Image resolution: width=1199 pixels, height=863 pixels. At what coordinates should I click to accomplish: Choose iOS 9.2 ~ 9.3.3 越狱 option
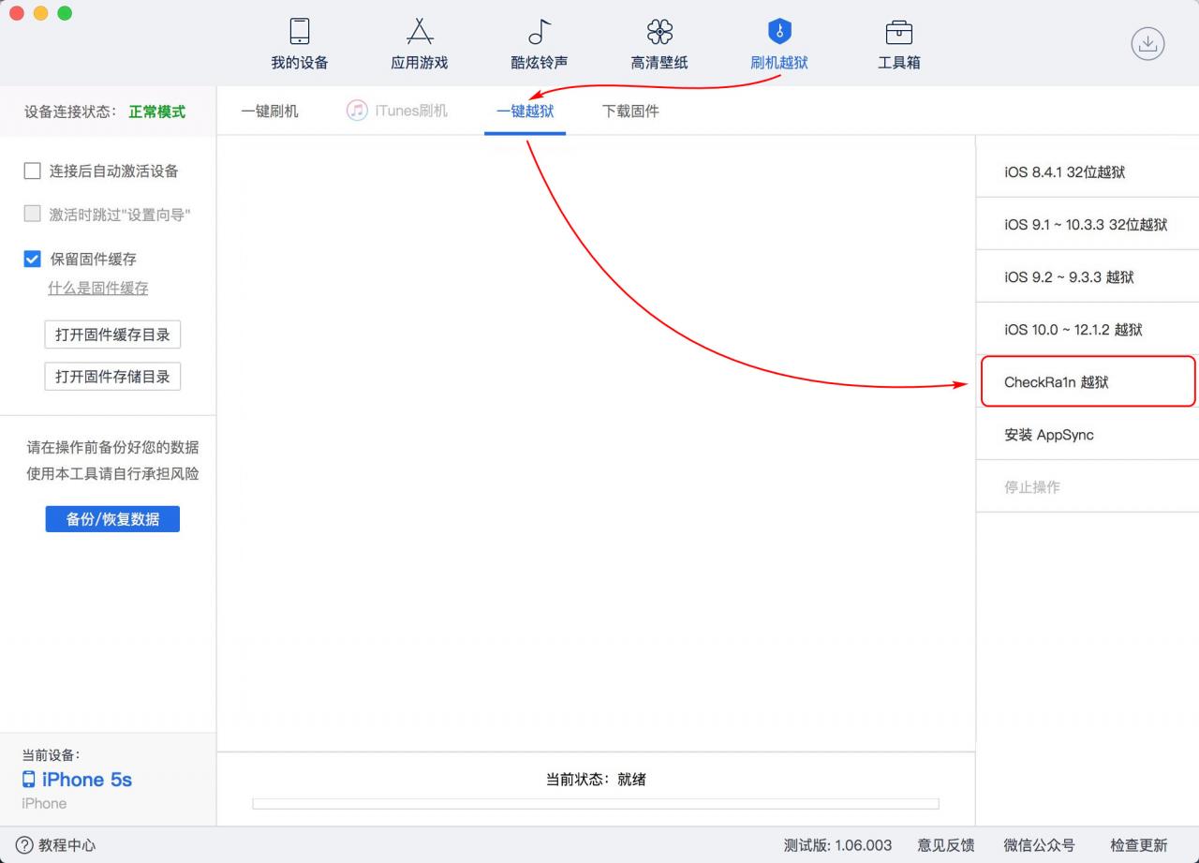1088,276
